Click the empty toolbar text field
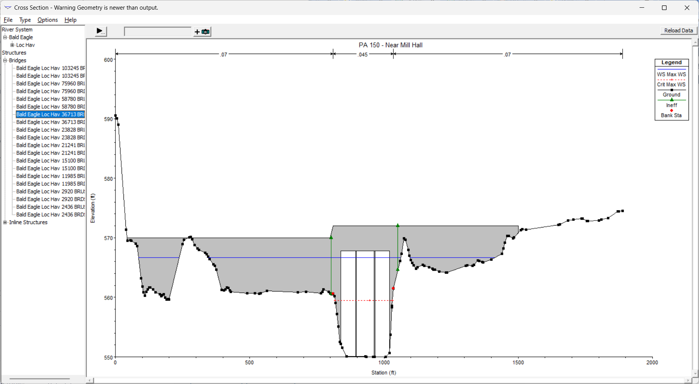699x384 pixels. point(157,32)
